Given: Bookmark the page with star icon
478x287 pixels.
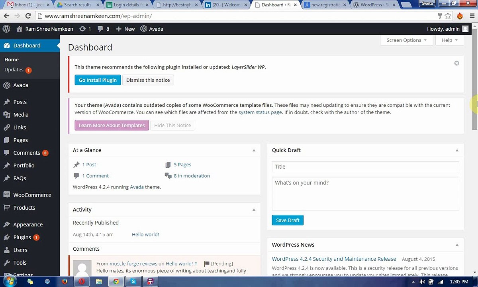Looking at the screenshot, I should [x=448, y=16].
